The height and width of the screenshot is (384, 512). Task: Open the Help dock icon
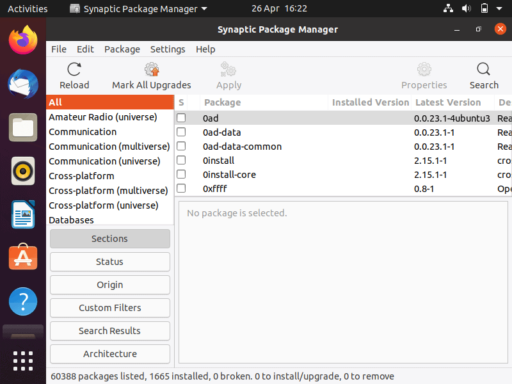click(x=23, y=301)
